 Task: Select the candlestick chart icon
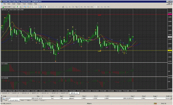click(x=17, y=7)
